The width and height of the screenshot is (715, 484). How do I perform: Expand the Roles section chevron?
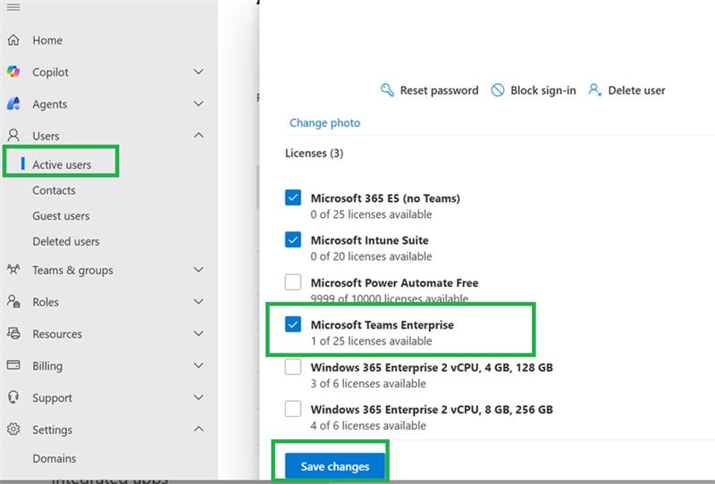pyautogui.click(x=198, y=301)
